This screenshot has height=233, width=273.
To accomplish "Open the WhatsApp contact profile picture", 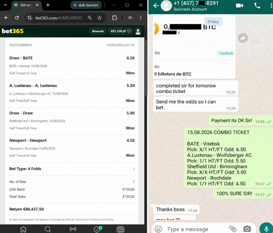I will 166,6.
